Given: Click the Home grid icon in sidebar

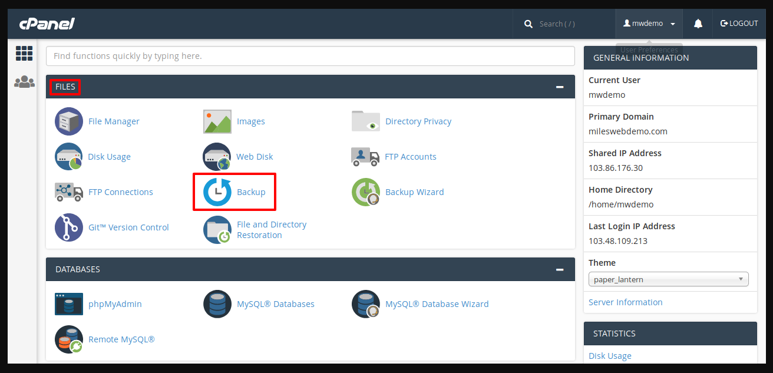Looking at the screenshot, I should (24, 54).
